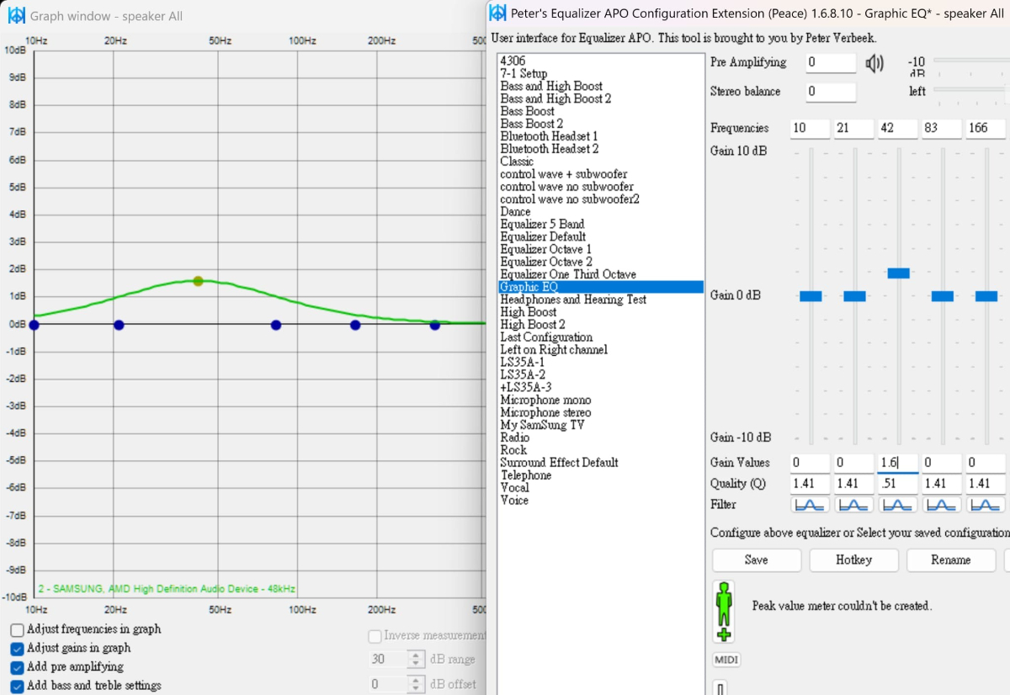
Task: Open filter type icon for 83 Hz band
Action: tap(942, 505)
